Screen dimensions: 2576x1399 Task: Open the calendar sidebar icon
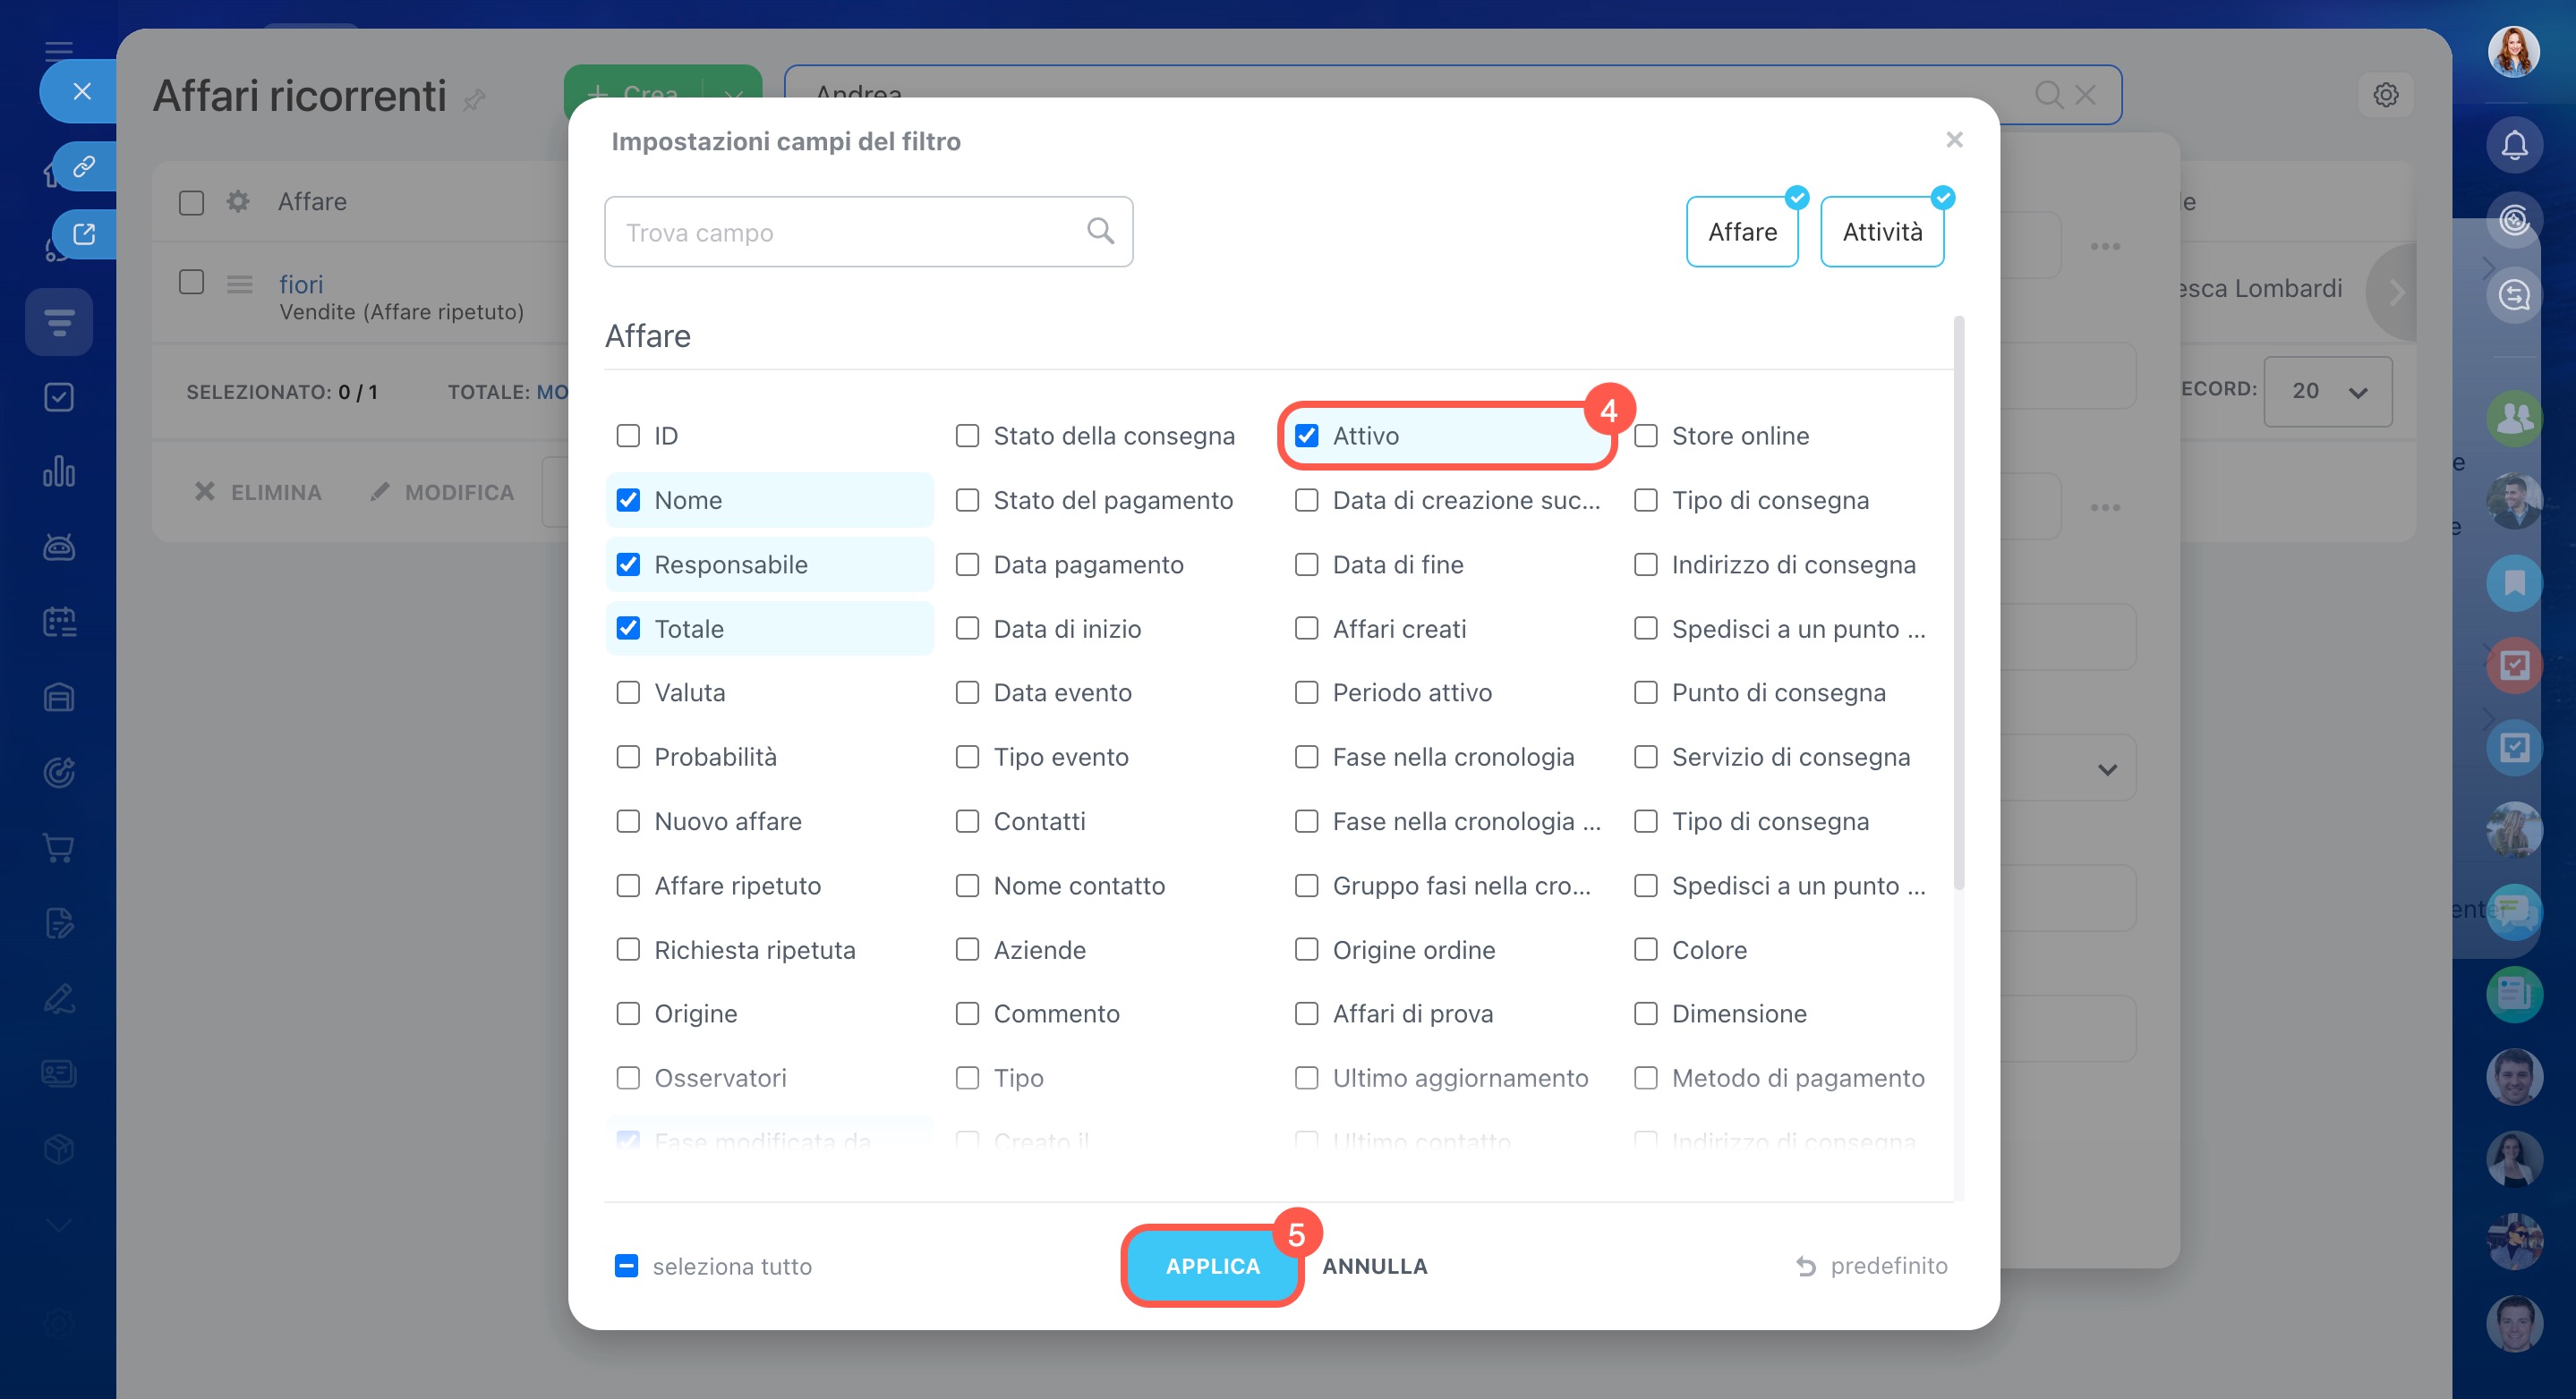click(59, 623)
